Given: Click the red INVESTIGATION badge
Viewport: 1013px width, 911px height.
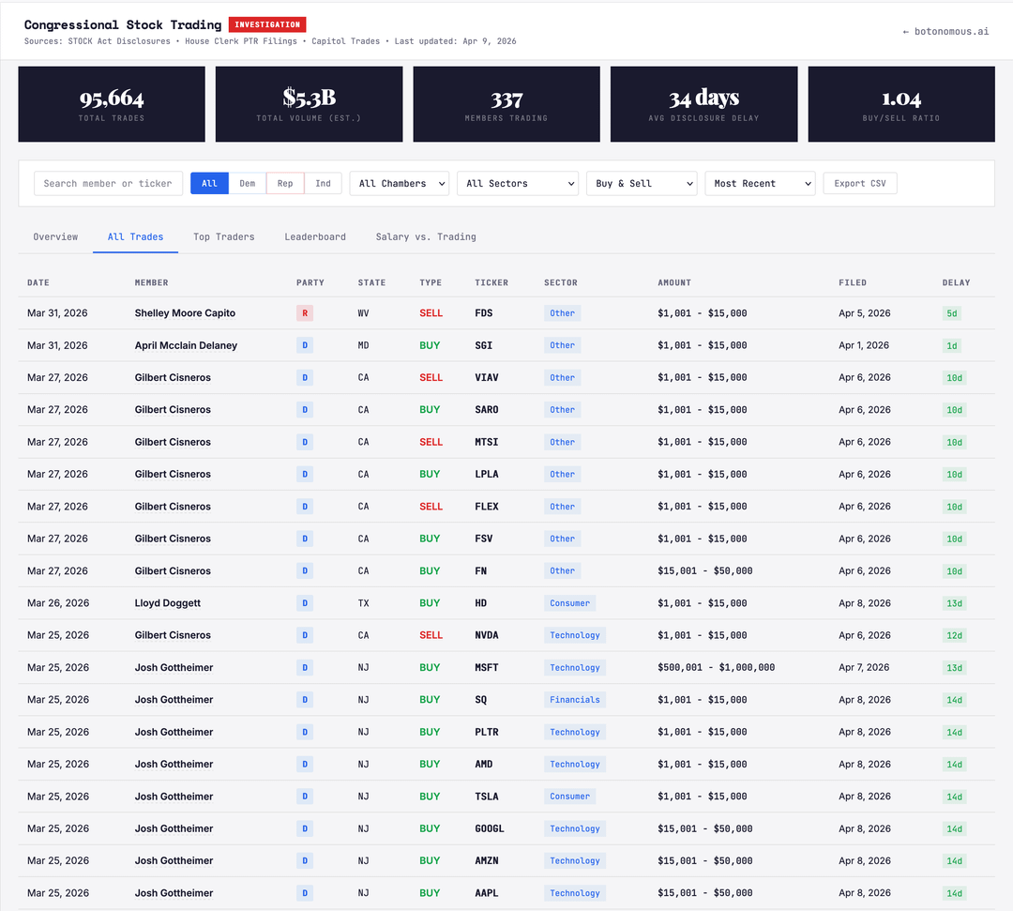Looking at the screenshot, I should click(x=267, y=24).
